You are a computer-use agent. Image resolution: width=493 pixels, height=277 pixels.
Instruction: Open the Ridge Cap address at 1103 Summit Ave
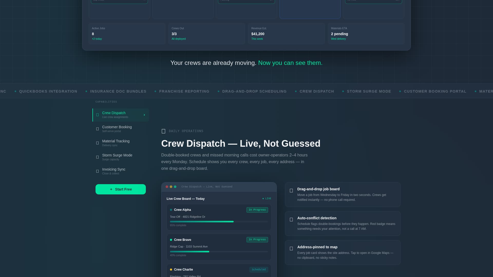pyautogui.click(x=188, y=246)
